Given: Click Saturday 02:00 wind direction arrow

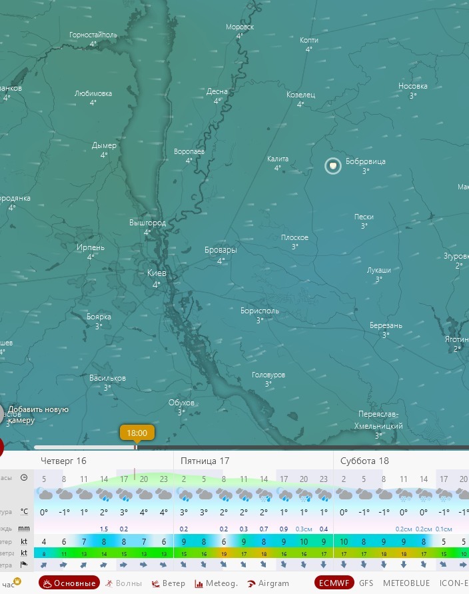Looking at the screenshot, I should [x=344, y=565].
